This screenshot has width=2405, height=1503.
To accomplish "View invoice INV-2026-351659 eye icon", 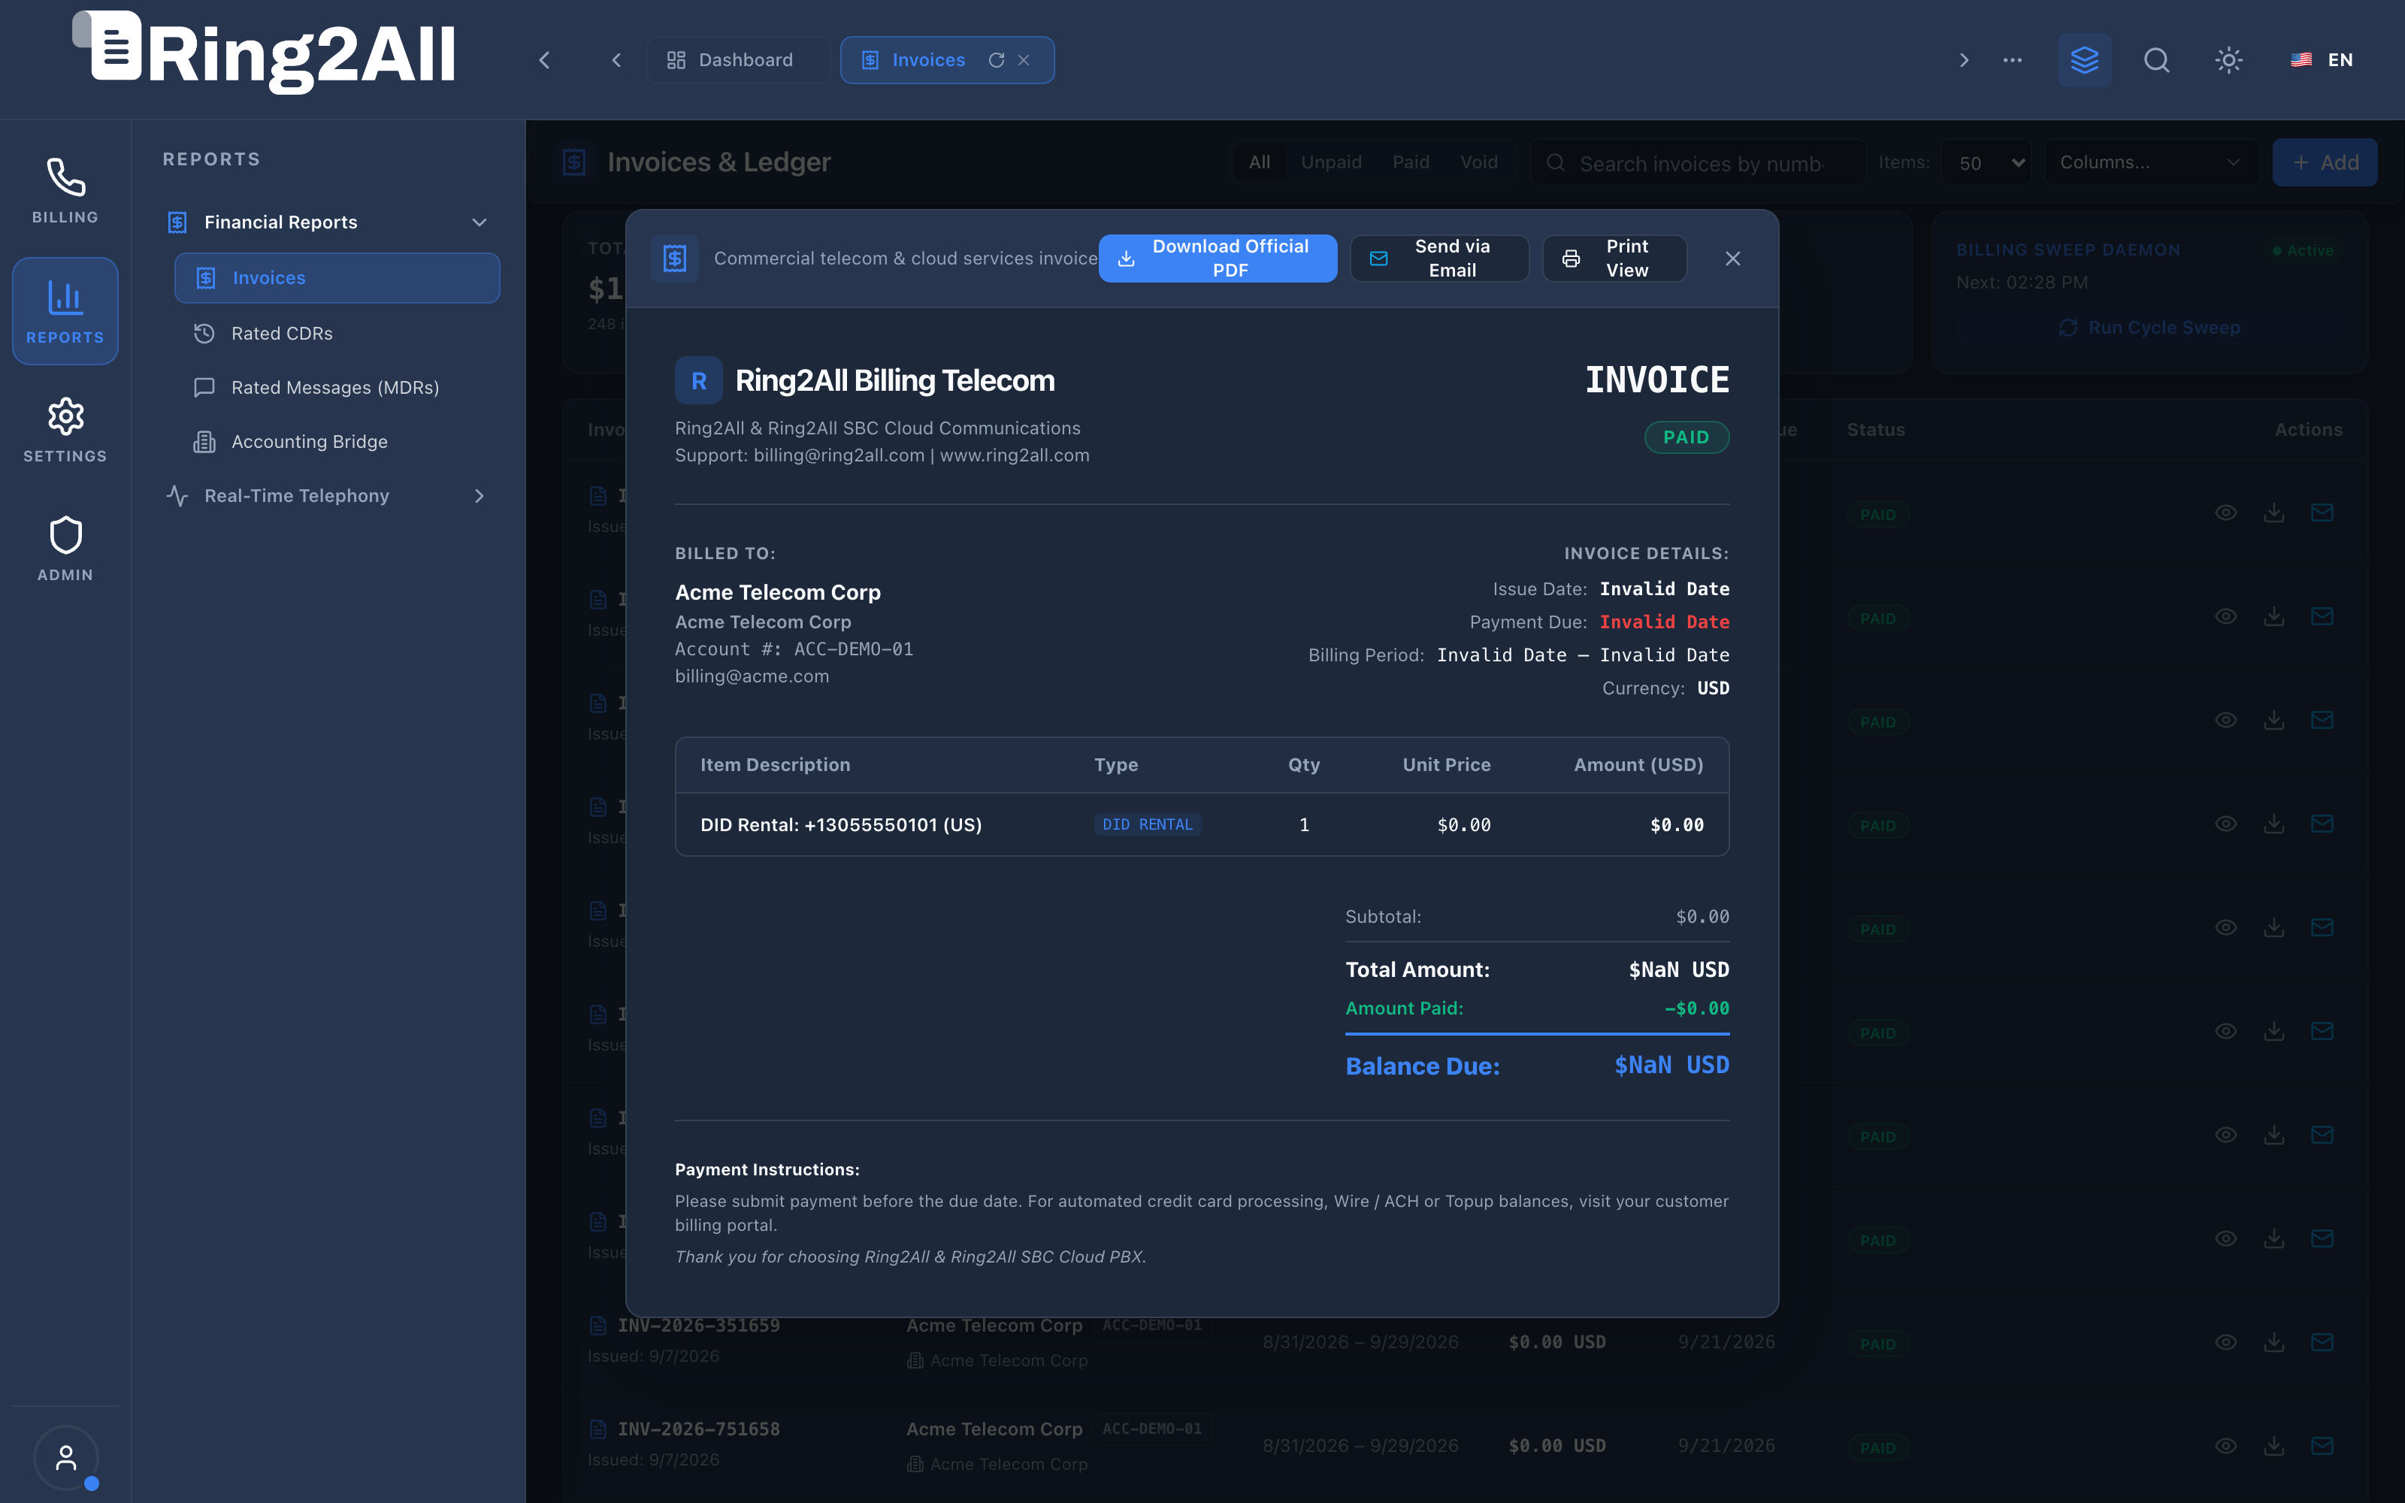I will [2225, 1342].
